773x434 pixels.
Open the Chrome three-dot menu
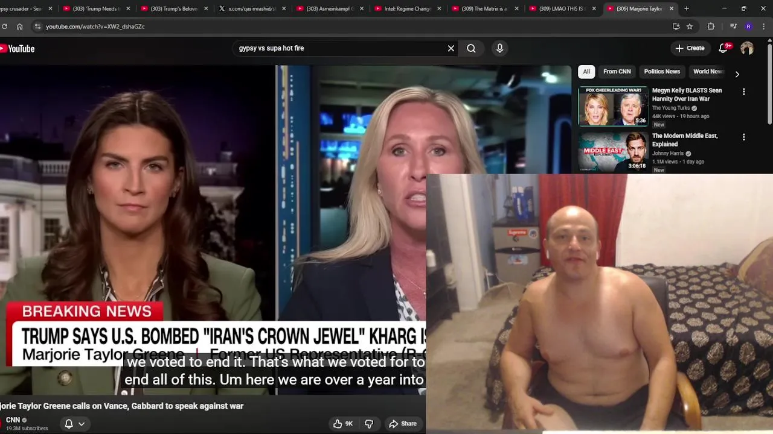pos(764,27)
